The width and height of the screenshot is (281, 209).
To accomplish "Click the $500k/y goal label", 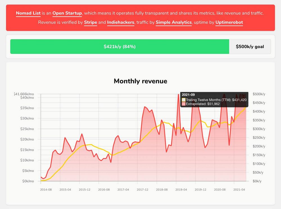I will click(x=250, y=47).
